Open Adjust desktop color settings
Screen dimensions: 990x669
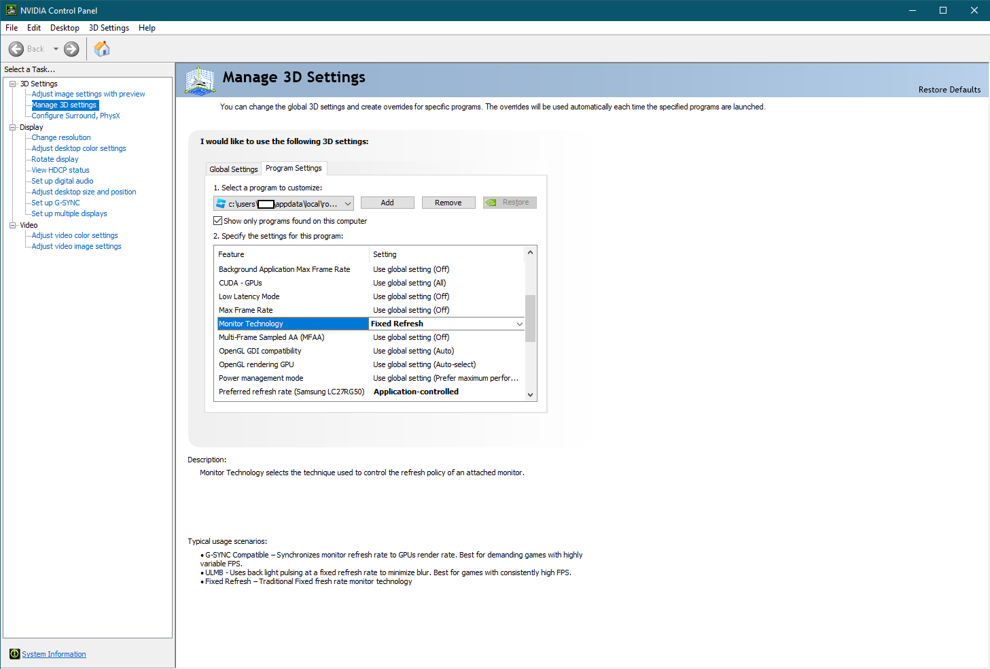click(x=79, y=148)
